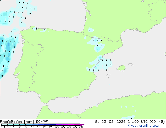Click the Ibiza island outline
The height and width of the screenshot is (128, 166).
point(108,75)
